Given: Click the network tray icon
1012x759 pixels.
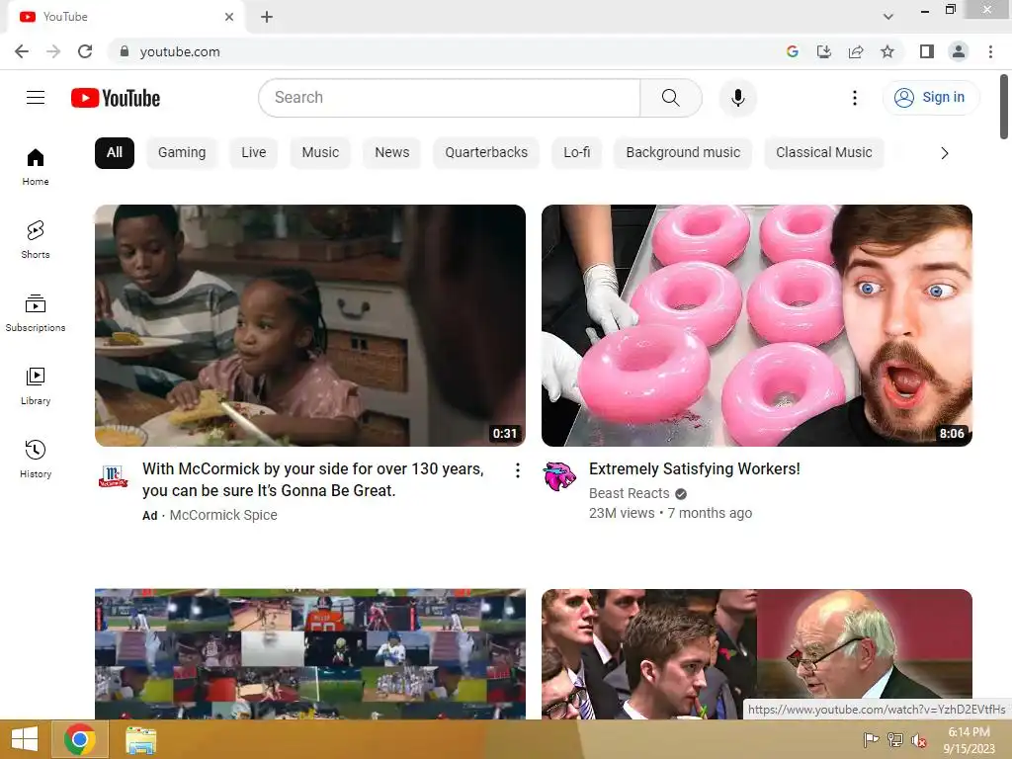Looking at the screenshot, I should click(895, 740).
